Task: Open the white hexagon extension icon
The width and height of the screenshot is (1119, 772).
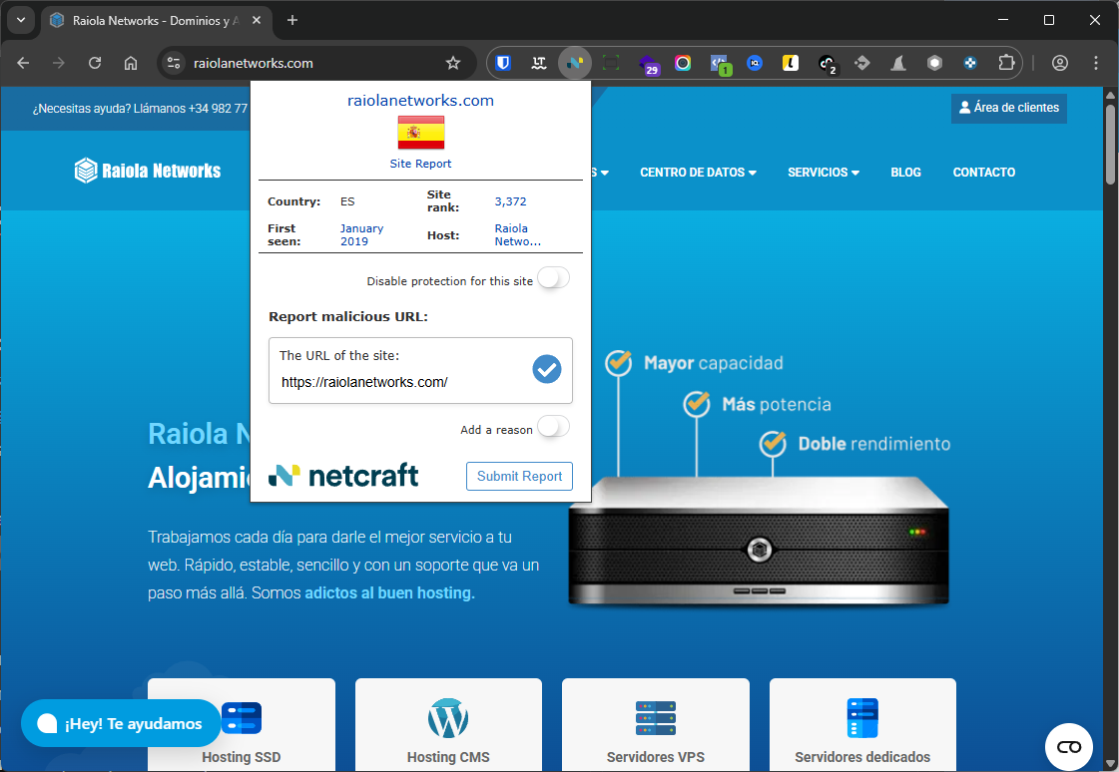Action: pos(934,64)
